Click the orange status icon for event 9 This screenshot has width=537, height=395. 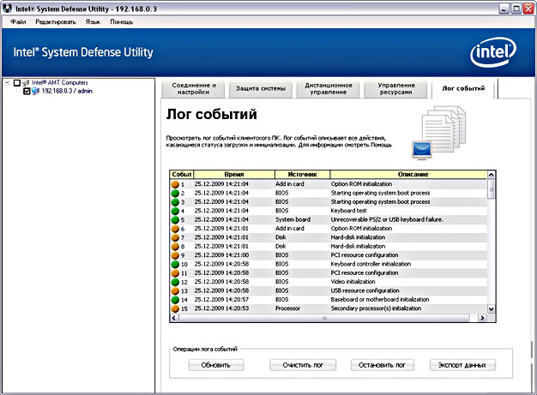[175, 255]
